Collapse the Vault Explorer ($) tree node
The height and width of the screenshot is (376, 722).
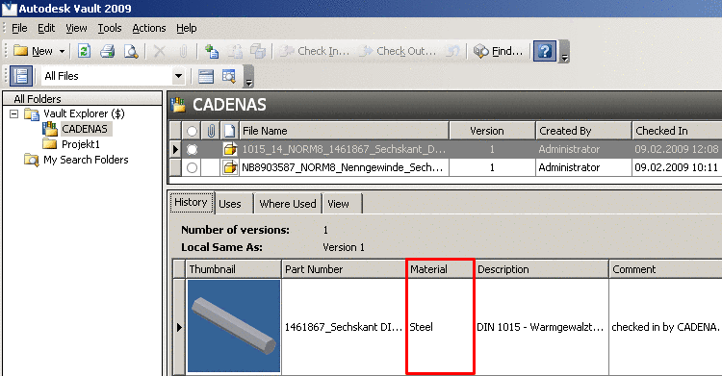click(14, 113)
